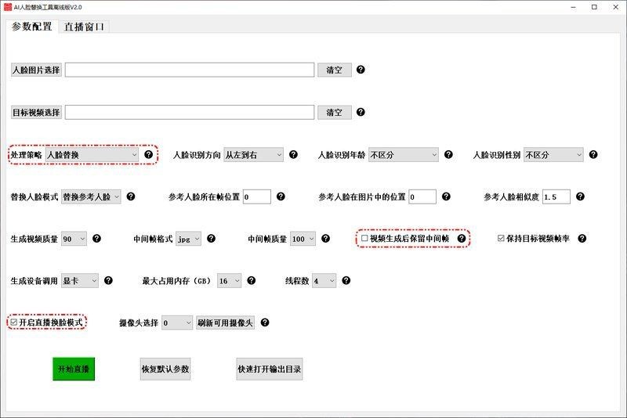The width and height of the screenshot is (627, 418).
Task: Click green 开始直播 button
Action: tap(74, 369)
